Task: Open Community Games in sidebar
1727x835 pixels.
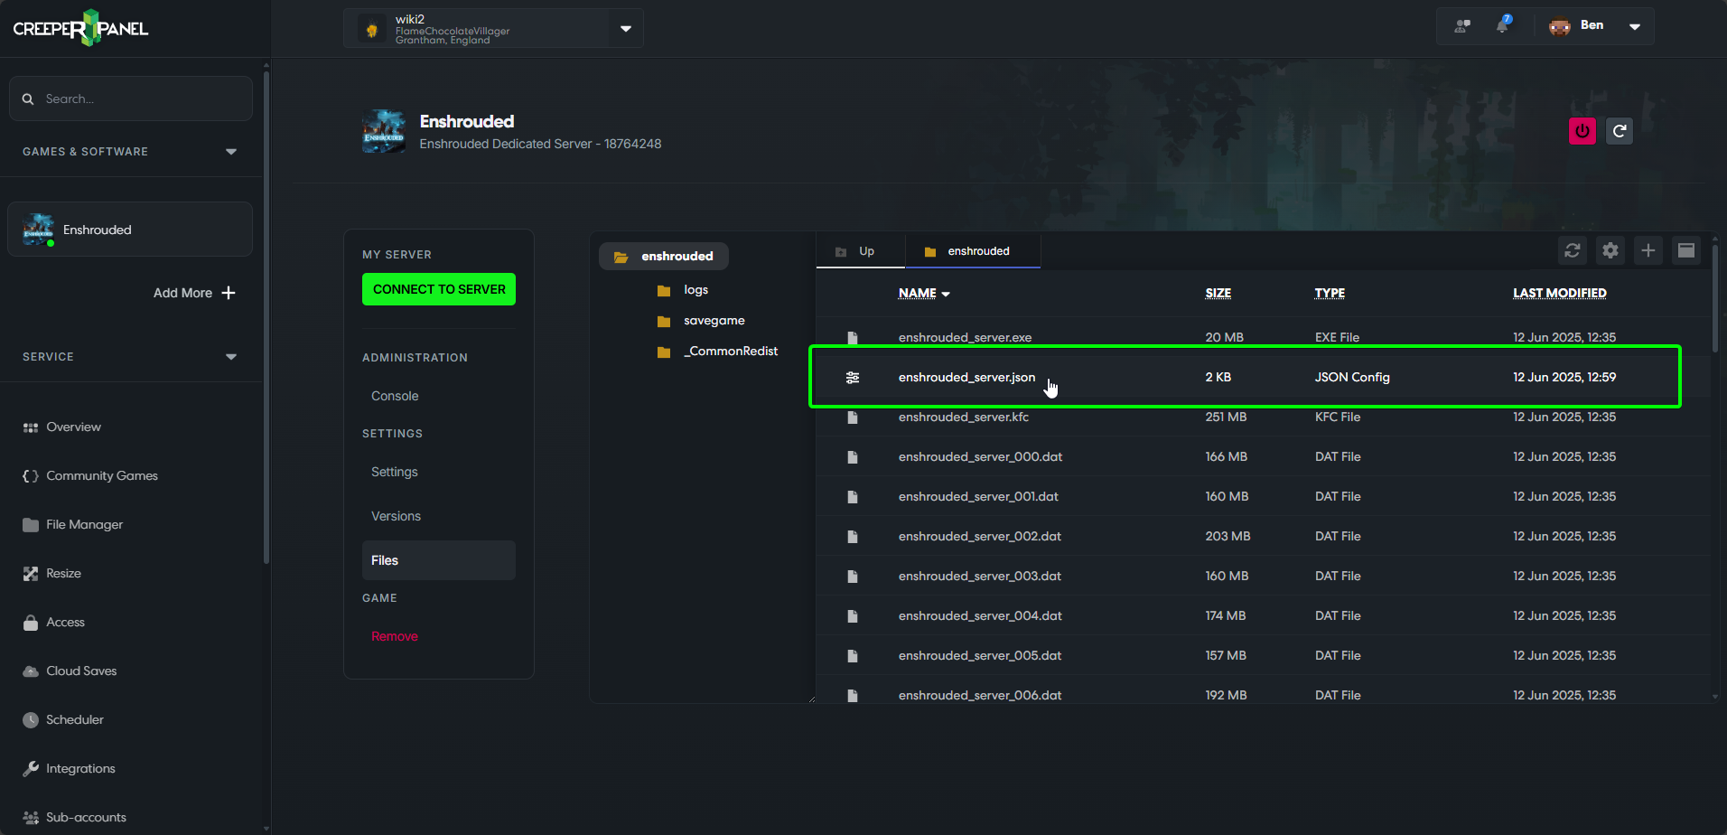Action: click(90, 476)
